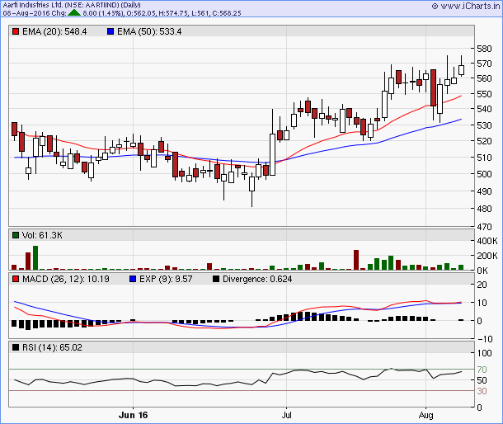
Task: Click the green Vol legend swatch
Action: (x=15, y=235)
